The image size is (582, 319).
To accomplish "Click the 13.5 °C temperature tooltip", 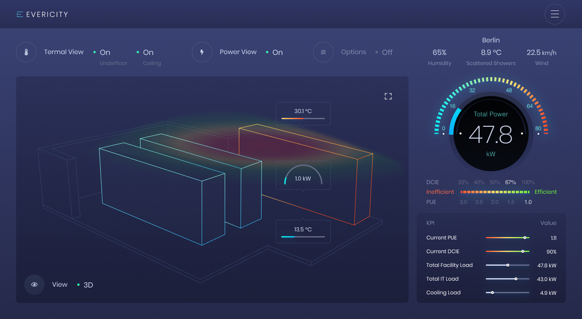I will click(x=303, y=232).
